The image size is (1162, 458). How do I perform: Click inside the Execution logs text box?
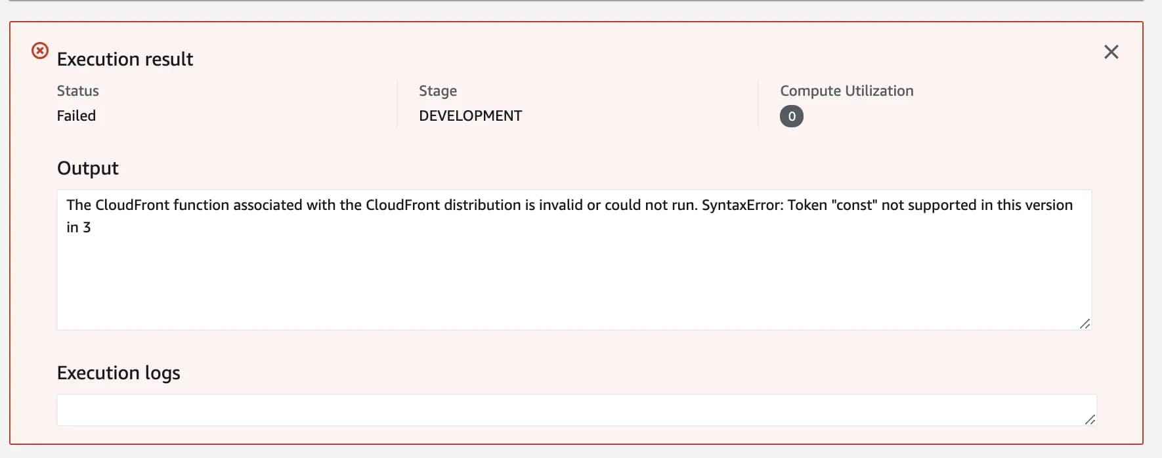575,410
